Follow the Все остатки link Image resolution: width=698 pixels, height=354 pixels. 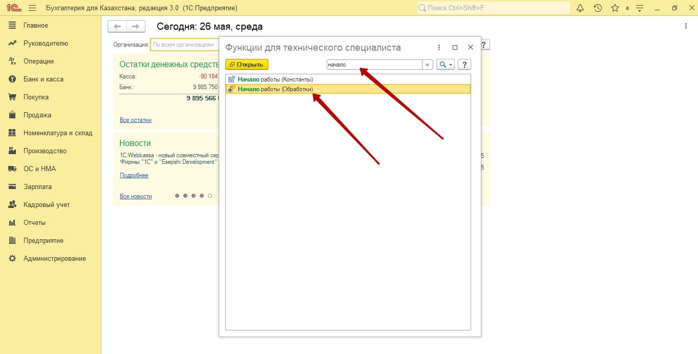[135, 120]
